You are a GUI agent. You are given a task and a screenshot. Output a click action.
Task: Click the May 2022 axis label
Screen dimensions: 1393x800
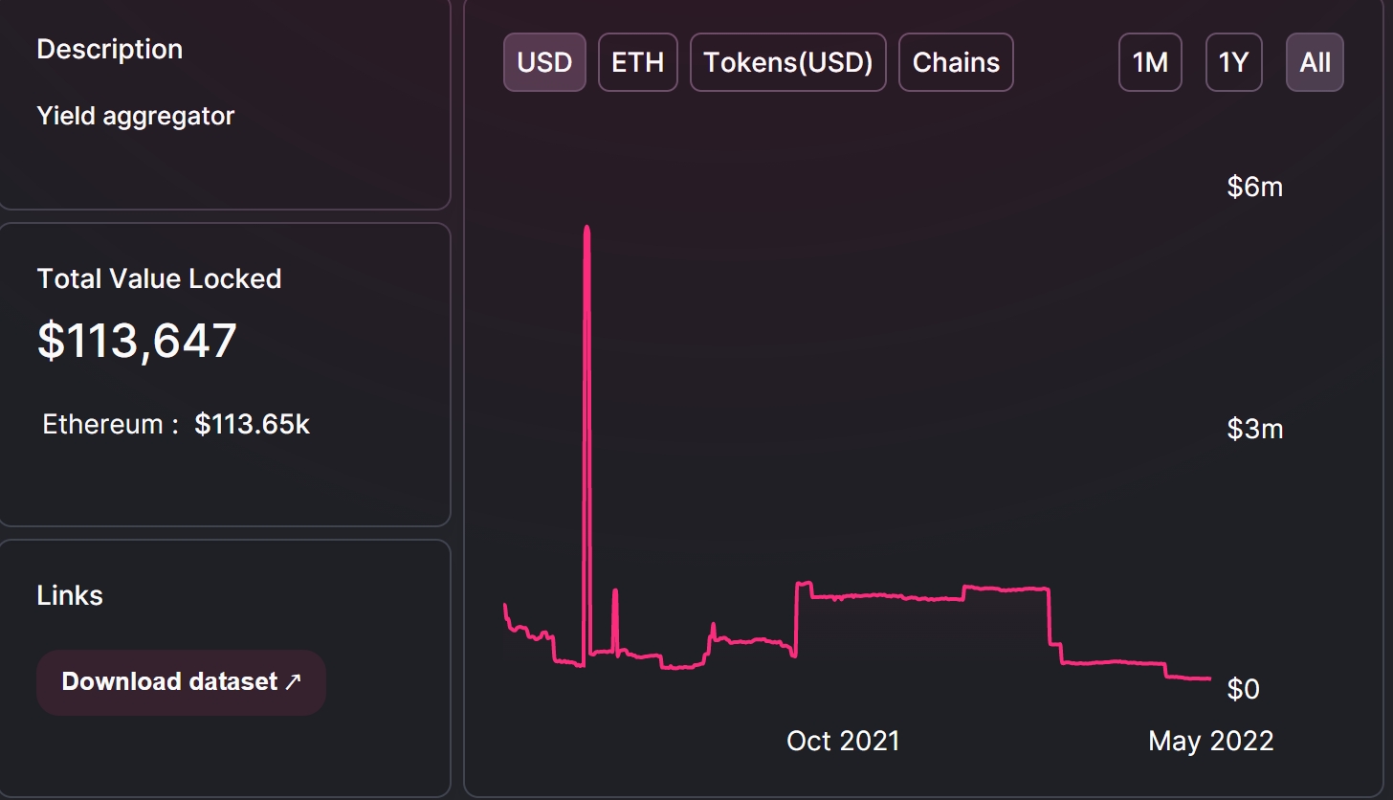1211,741
